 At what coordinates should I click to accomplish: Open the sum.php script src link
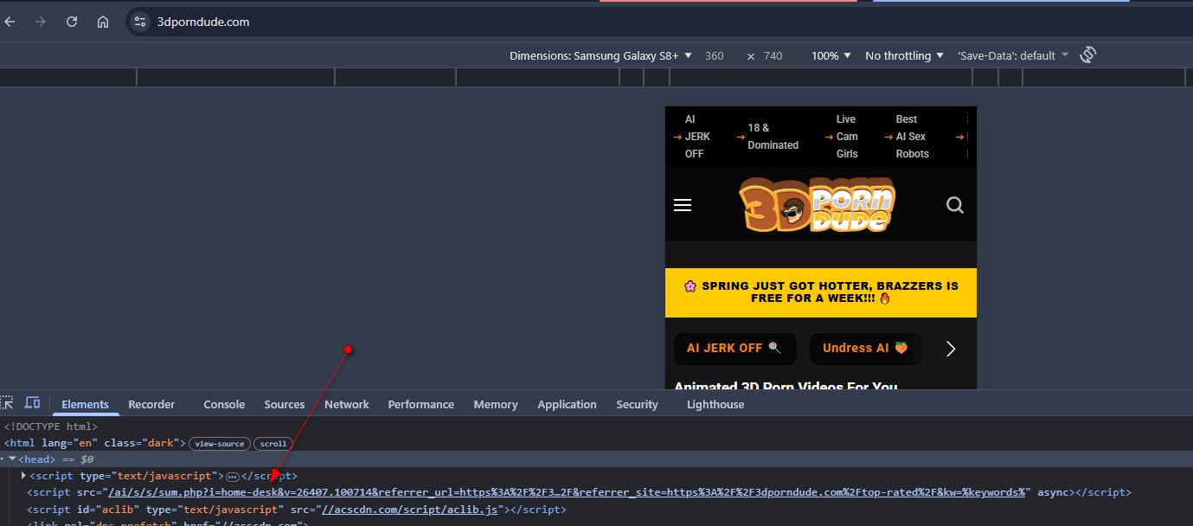click(567, 492)
